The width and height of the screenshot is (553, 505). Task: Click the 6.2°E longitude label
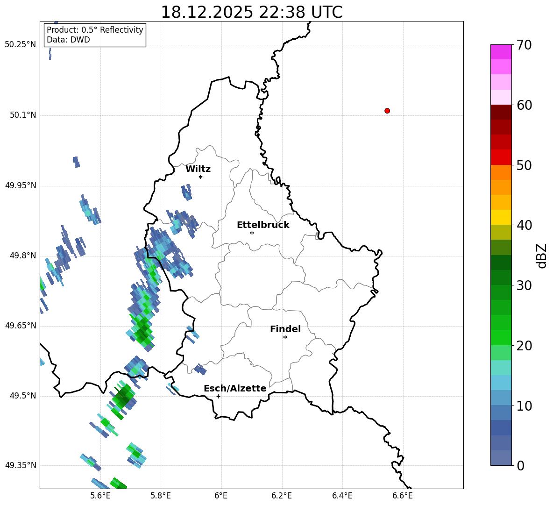click(282, 496)
